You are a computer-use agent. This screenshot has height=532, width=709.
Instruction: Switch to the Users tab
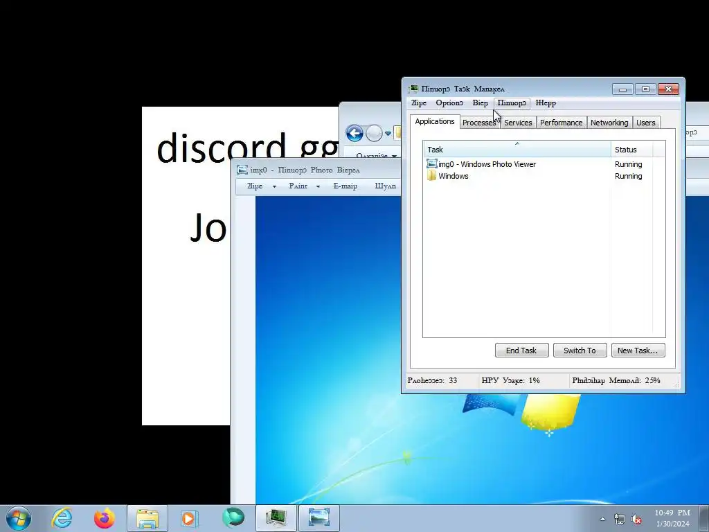click(646, 123)
